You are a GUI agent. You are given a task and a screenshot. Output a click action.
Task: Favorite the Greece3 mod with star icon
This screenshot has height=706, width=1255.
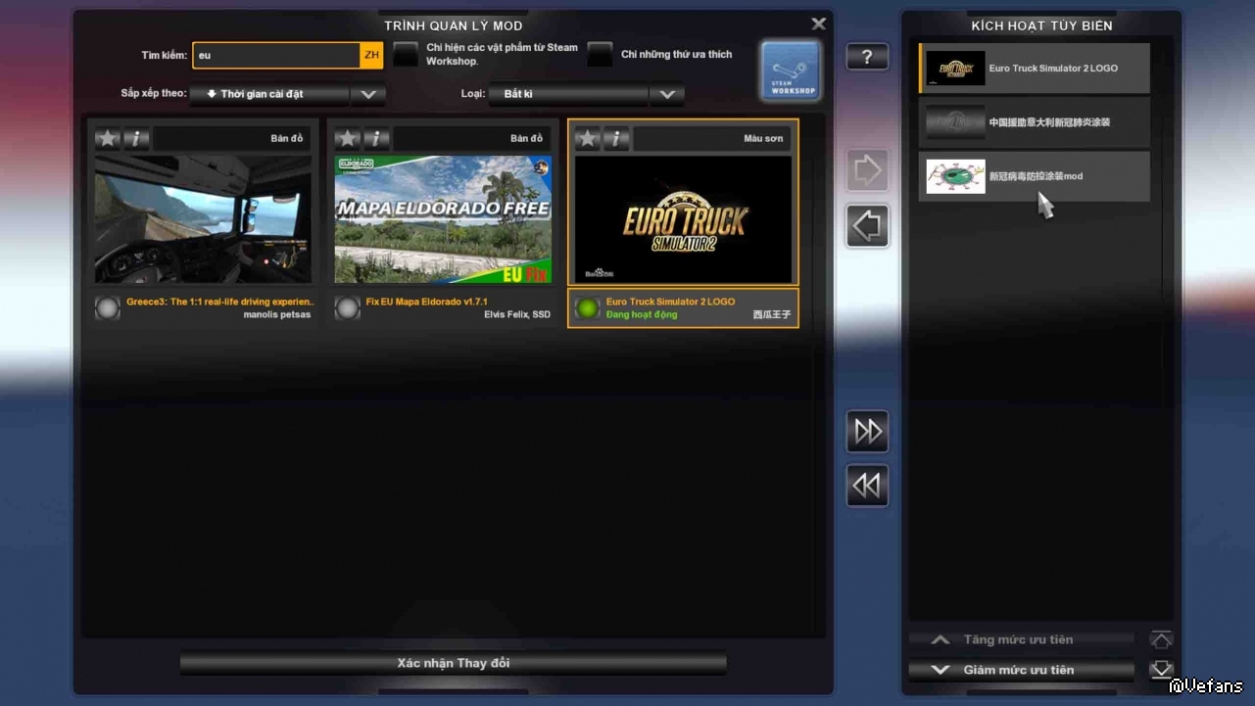108,138
